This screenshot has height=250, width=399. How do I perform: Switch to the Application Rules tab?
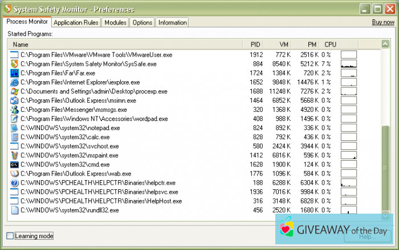[x=76, y=23]
